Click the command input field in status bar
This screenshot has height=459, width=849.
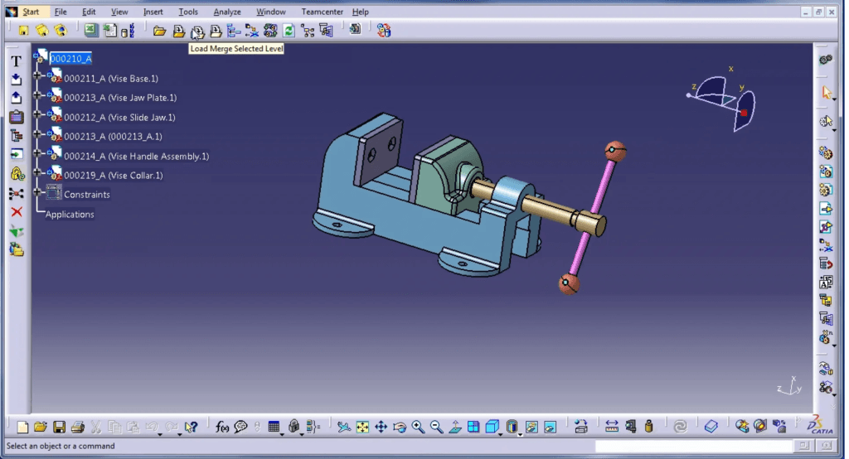692,447
